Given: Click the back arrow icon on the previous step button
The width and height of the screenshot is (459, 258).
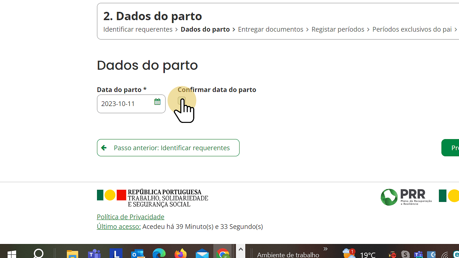Looking at the screenshot, I should 104,147.
